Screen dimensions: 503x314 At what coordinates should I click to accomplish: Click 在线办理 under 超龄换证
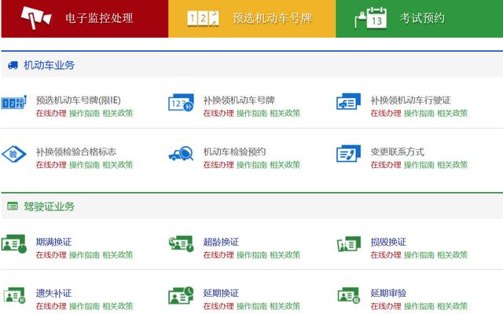(x=218, y=254)
